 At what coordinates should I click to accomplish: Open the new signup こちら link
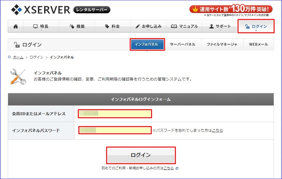pos(169,168)
